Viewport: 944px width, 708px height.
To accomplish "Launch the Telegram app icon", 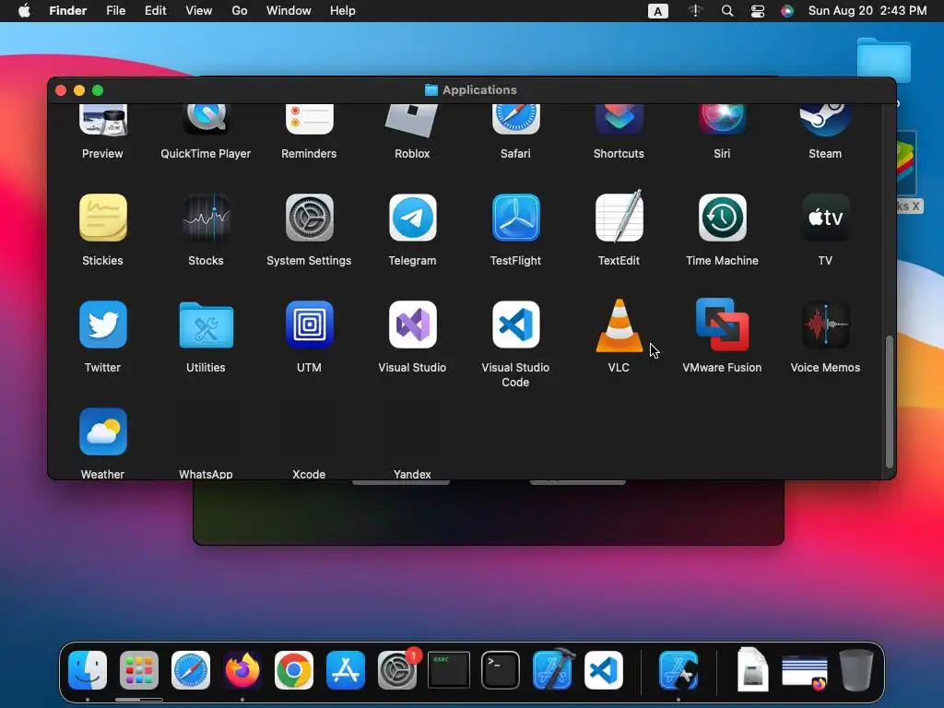I will click(x=412, y=218).
